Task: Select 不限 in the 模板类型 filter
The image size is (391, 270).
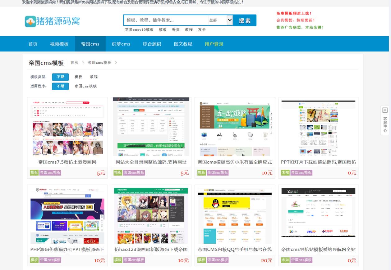Action: (60, 77)
